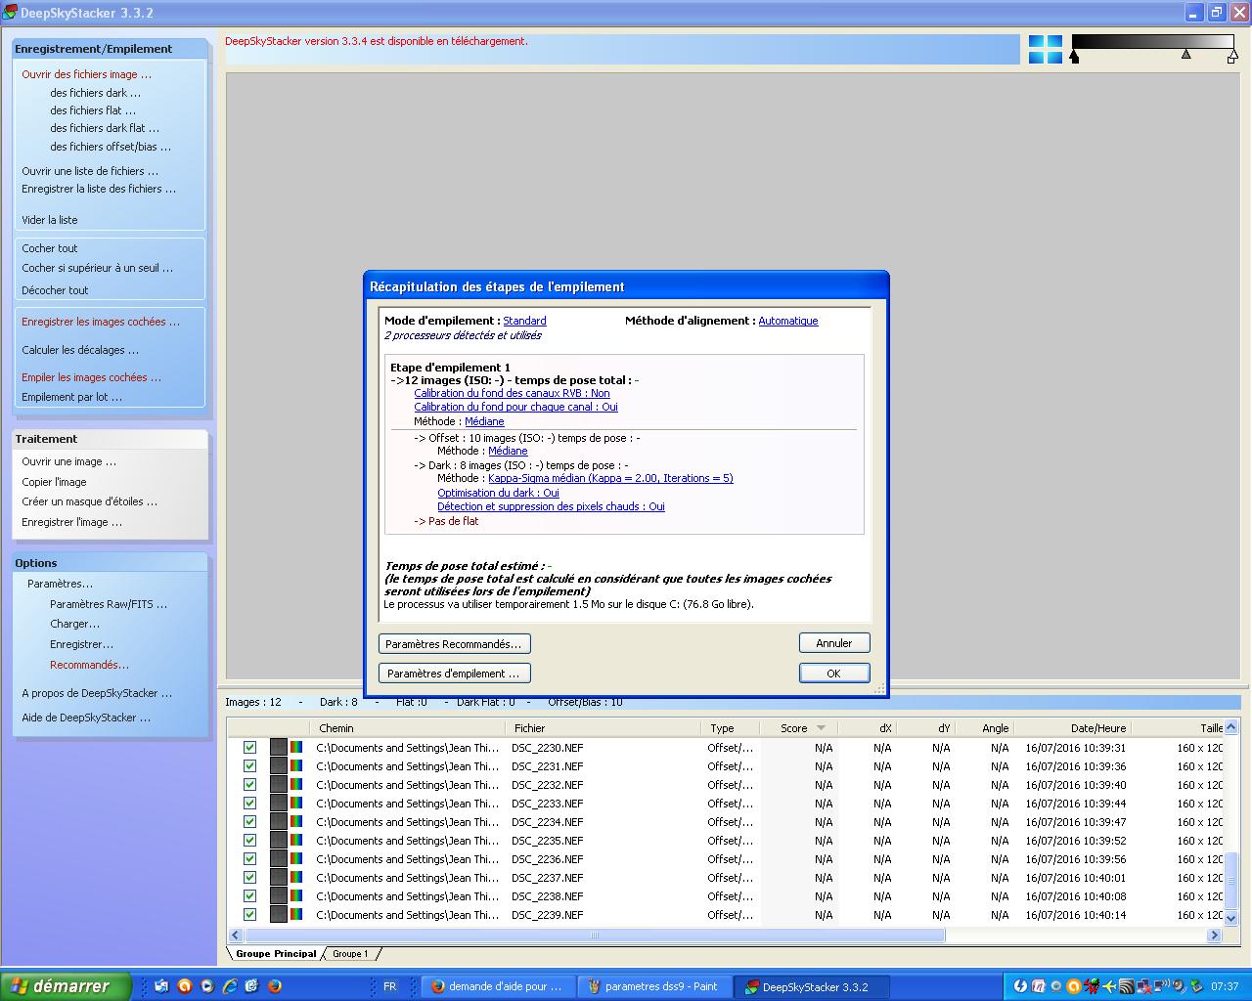Click the system clock showing 07:37

click(1225, 986)
